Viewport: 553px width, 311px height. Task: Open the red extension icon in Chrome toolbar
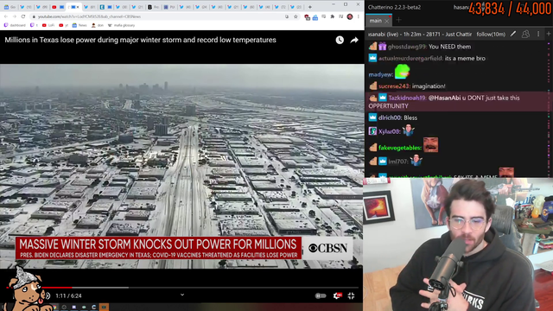[307, 17]
